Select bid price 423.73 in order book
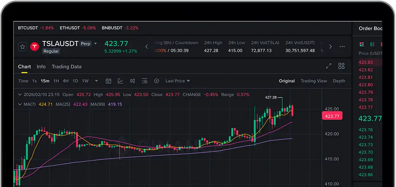Screen dimensions: 396x187 366,145
